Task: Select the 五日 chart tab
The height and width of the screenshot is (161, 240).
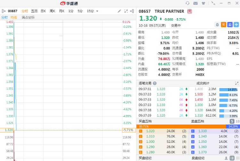Action: (34, 11)
